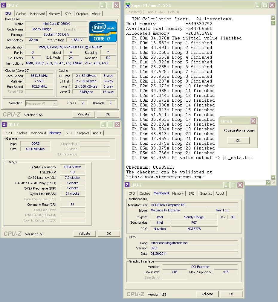Select SPD tab in top CPU-Z window
The width and height of the screenshot is (278, 302).
click(68, 14)
